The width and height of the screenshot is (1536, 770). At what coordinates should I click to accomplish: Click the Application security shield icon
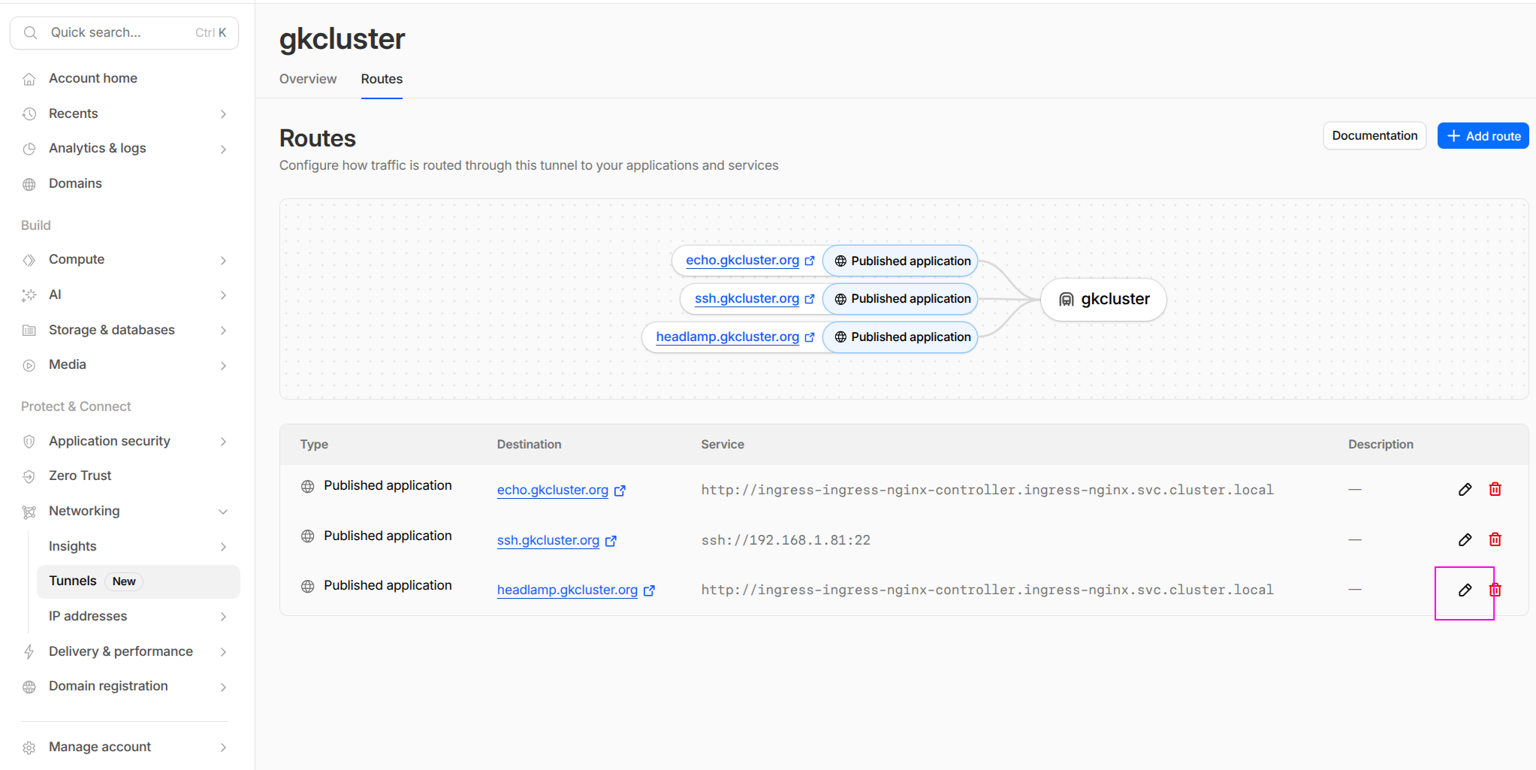pyautogui.click(x=29, y=441)
